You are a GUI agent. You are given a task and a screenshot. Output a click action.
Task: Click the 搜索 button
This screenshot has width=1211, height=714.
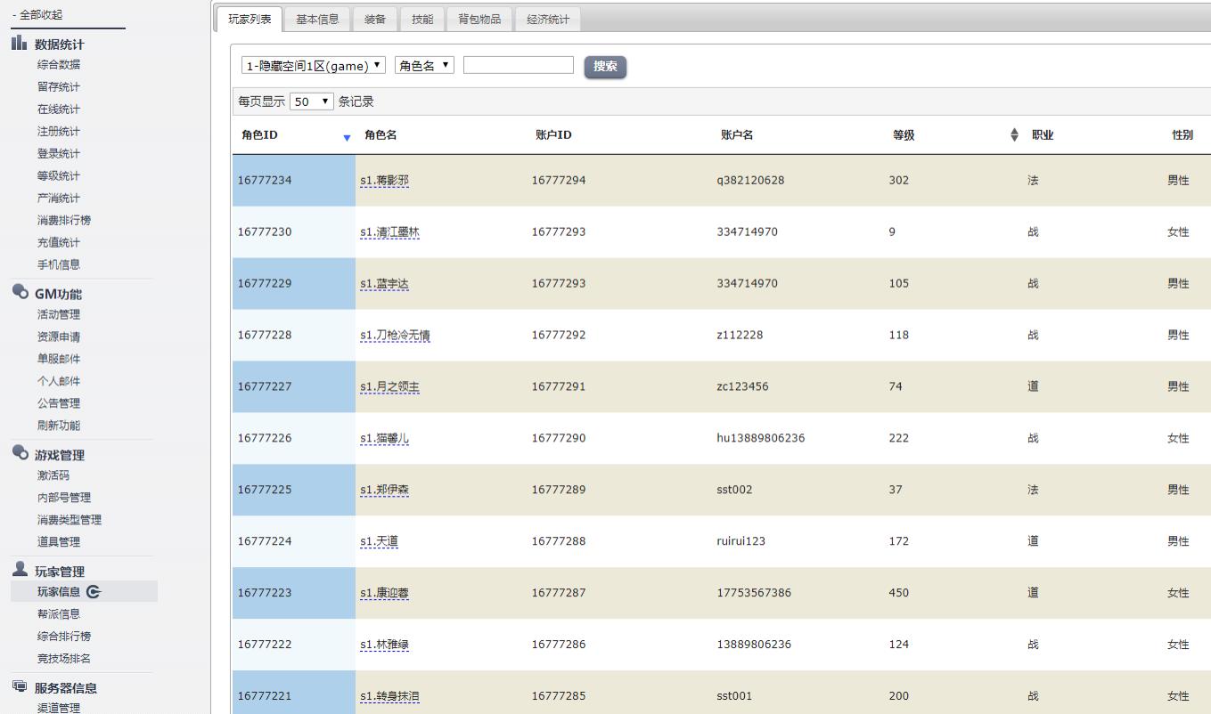[605, 67]
